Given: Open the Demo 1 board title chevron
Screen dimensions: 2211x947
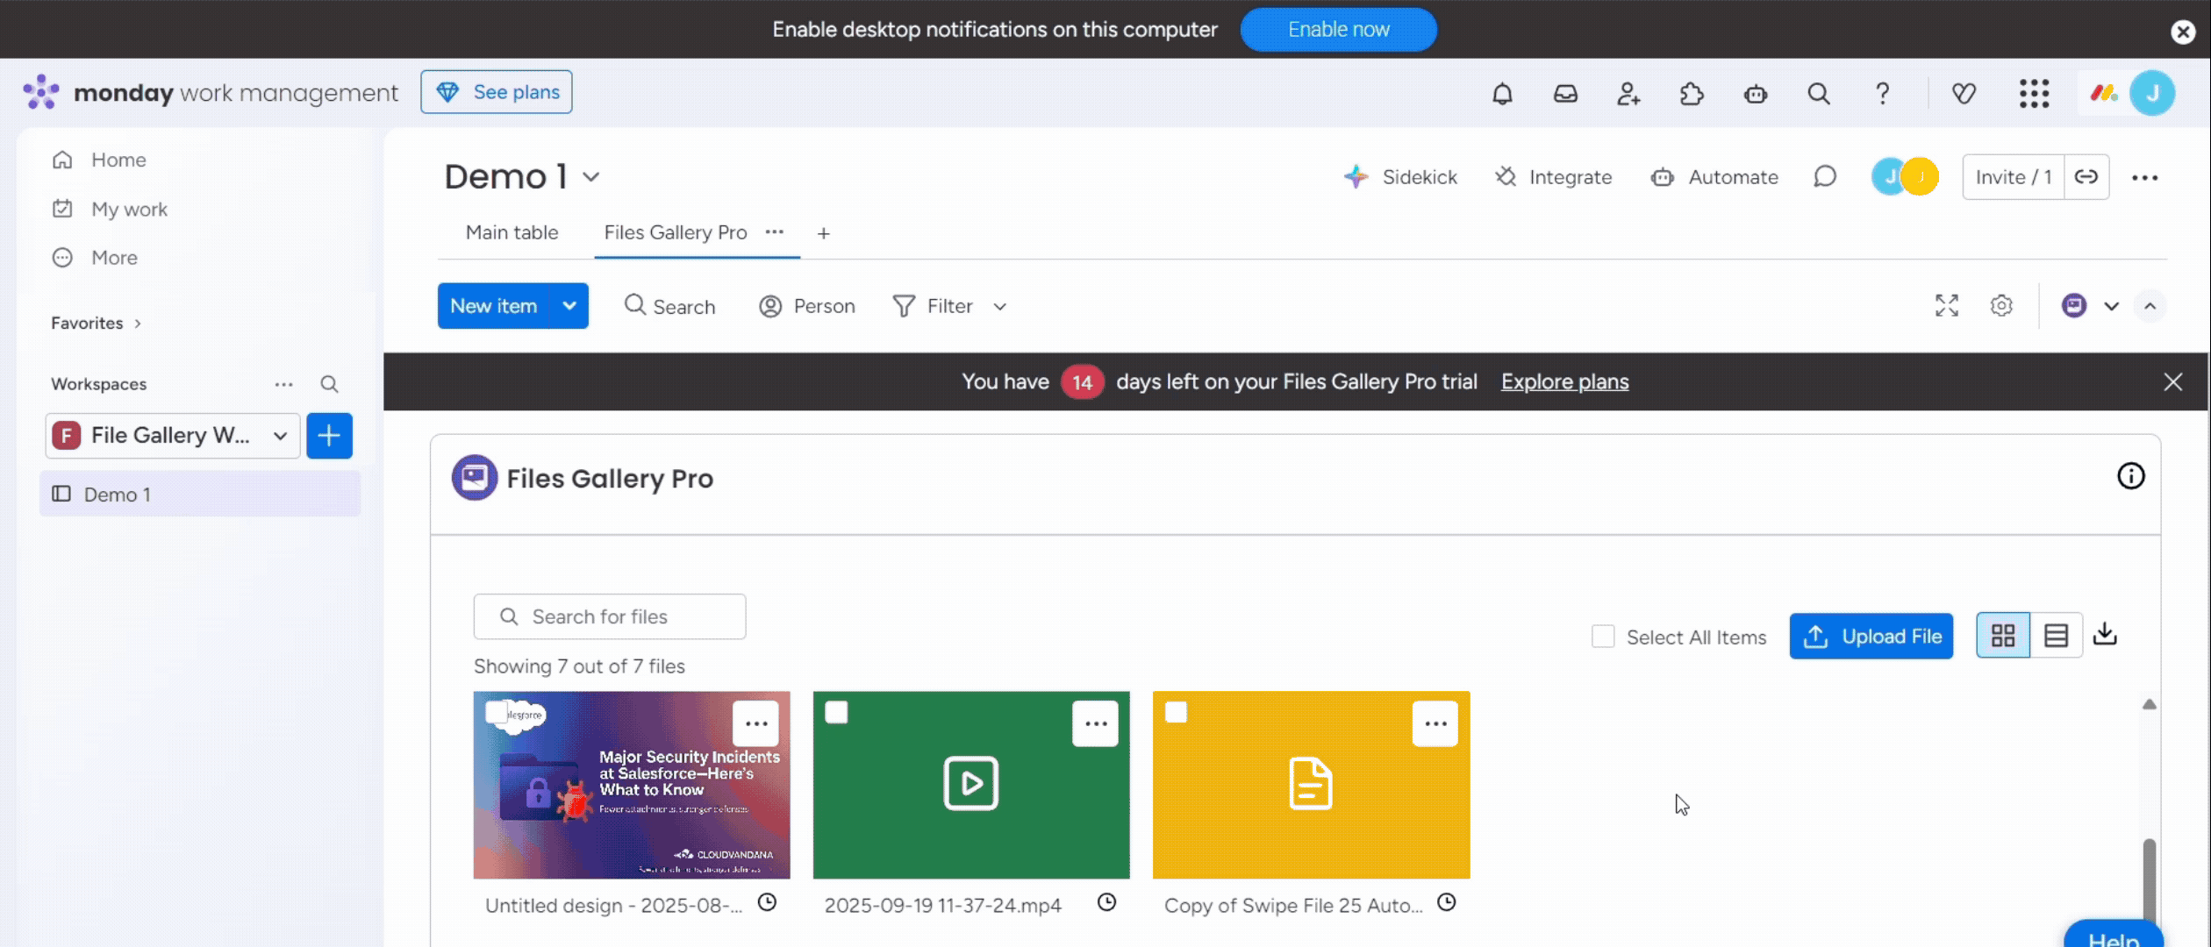Looking at the screenshot, I should (x=591, y=177).
